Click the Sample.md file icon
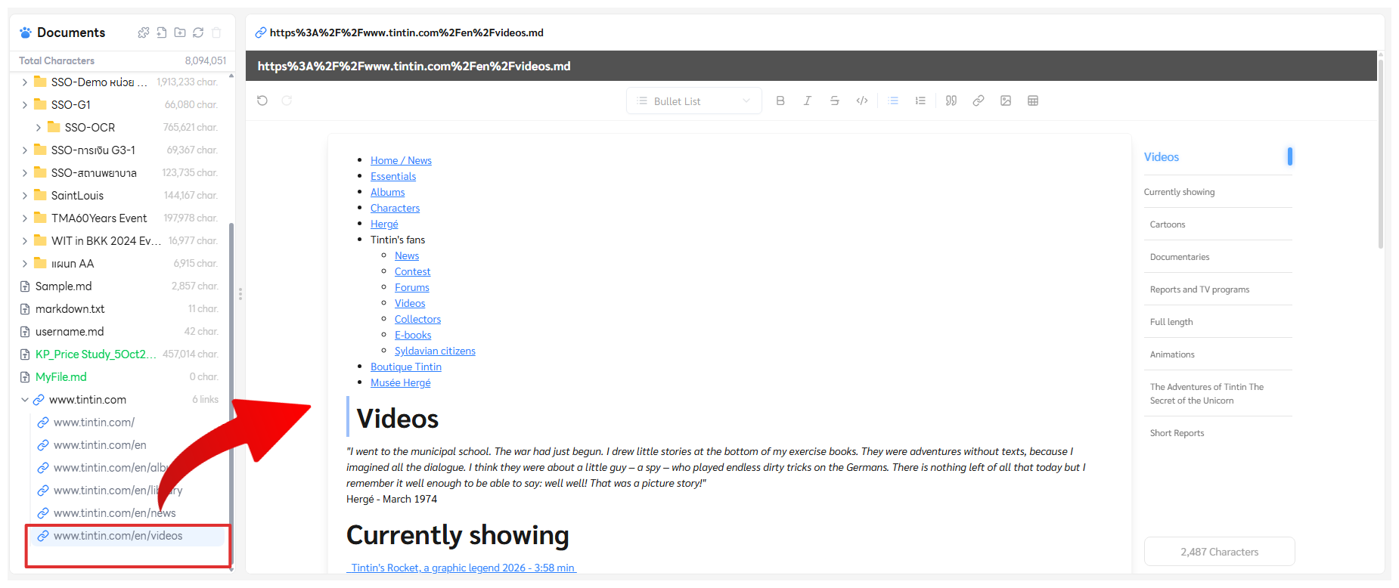The width and height of the screenshot is (1399, 588). click(25, 286)
